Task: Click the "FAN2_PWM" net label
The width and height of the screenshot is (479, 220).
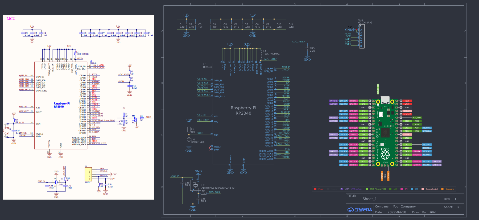Action: (283, 155)
